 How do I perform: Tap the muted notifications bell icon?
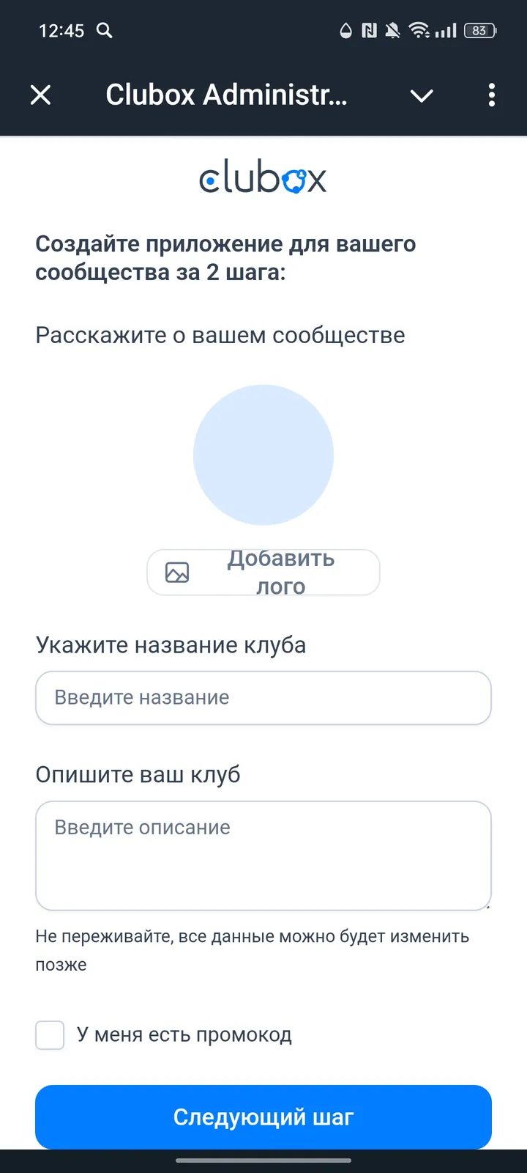(x=392, y=31)
